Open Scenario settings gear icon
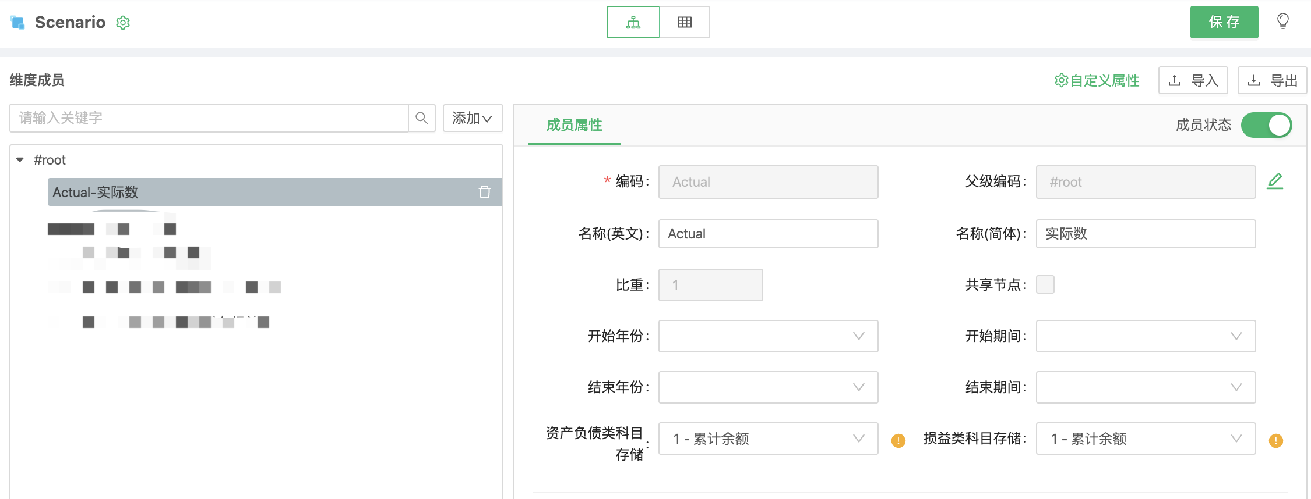The image size is (1311, 499). (x=123, y=23)
